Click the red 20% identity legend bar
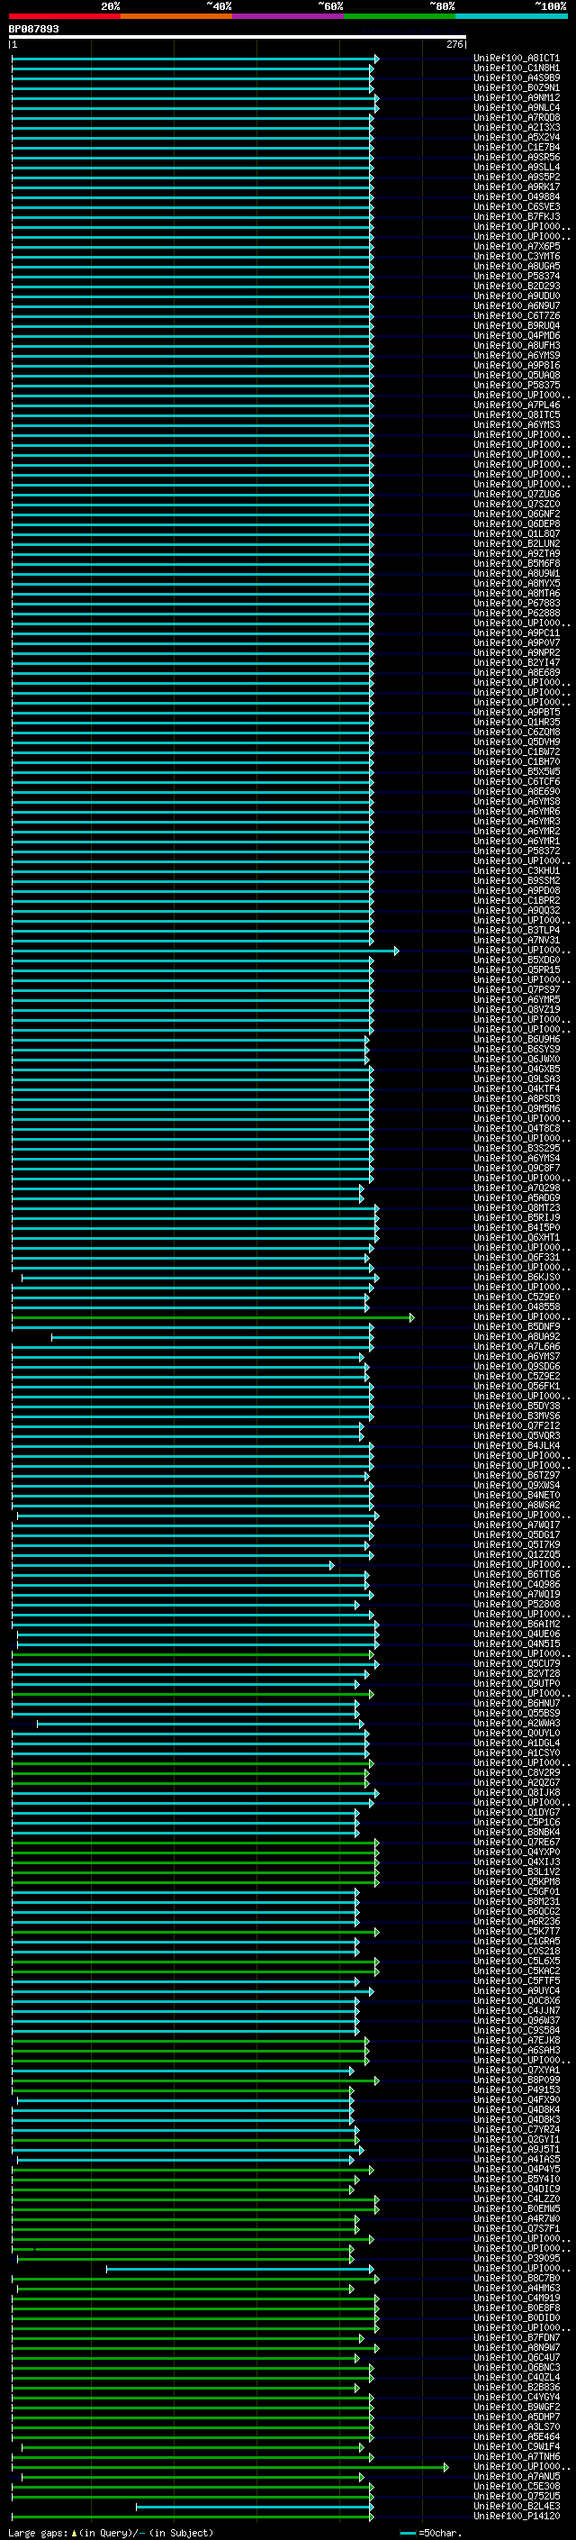 65,16
